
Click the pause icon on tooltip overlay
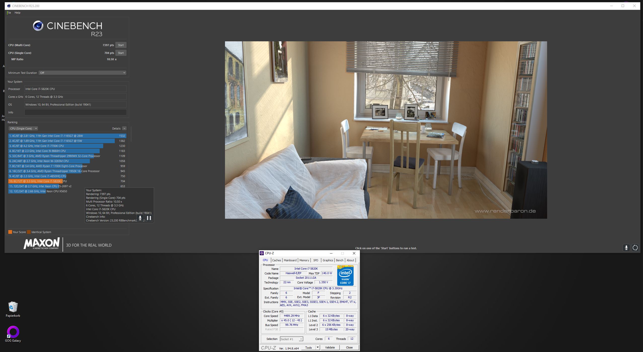pyautogui.click(x=149, y=218)
